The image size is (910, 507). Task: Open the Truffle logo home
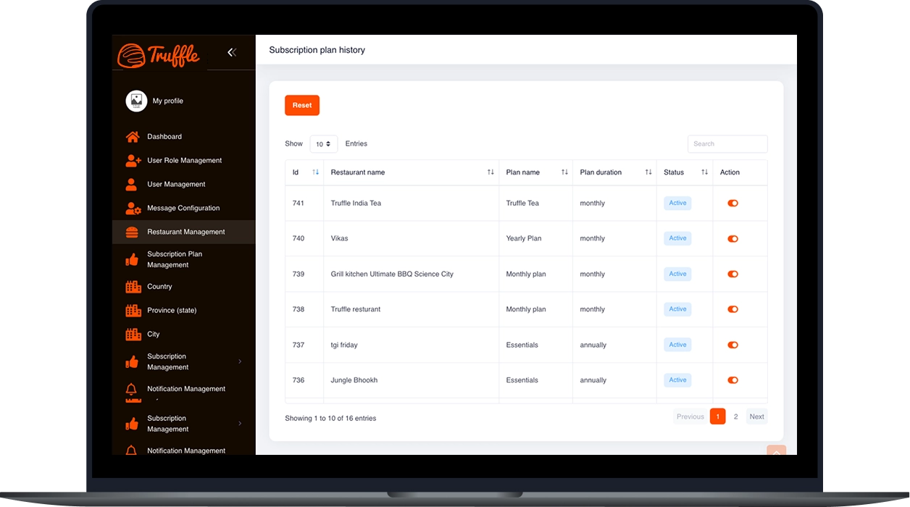point(159,55)
